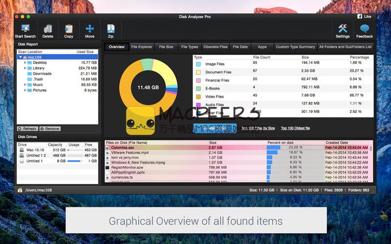This screenshot has height=244, width=391.
Task: Click the Untitled 1 usage bar
Action: click(x=75, y=161)
